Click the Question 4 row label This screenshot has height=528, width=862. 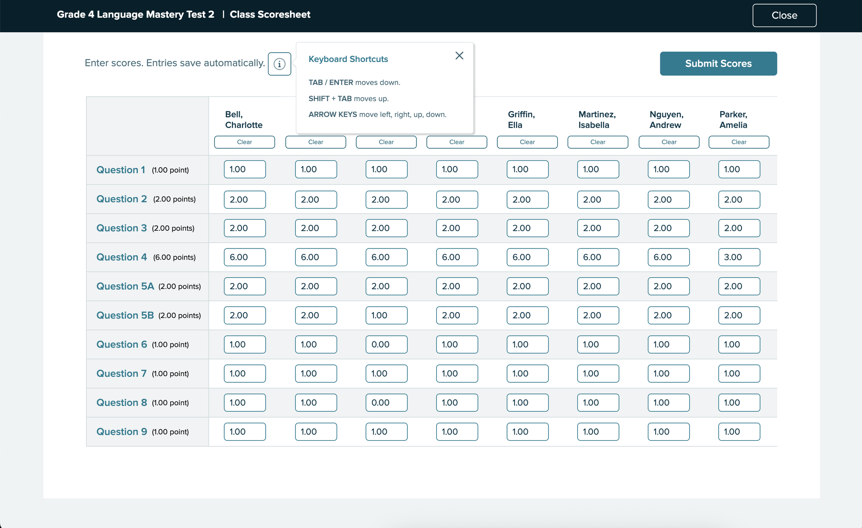(x=121, y=257)
